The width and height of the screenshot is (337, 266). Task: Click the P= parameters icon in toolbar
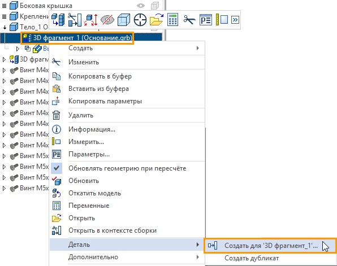206,20
